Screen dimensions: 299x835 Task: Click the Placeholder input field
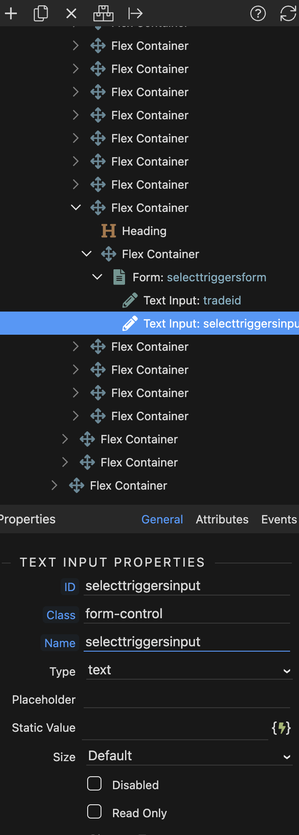(187, 700)
